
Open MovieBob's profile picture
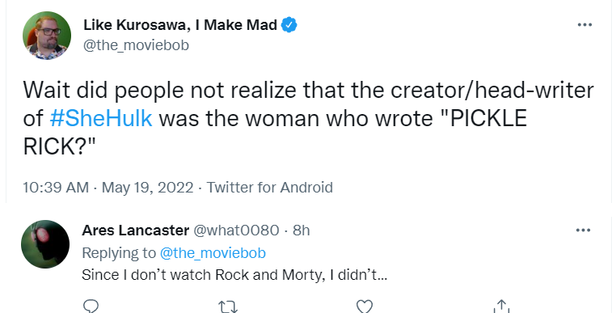[x=47, y=36]
